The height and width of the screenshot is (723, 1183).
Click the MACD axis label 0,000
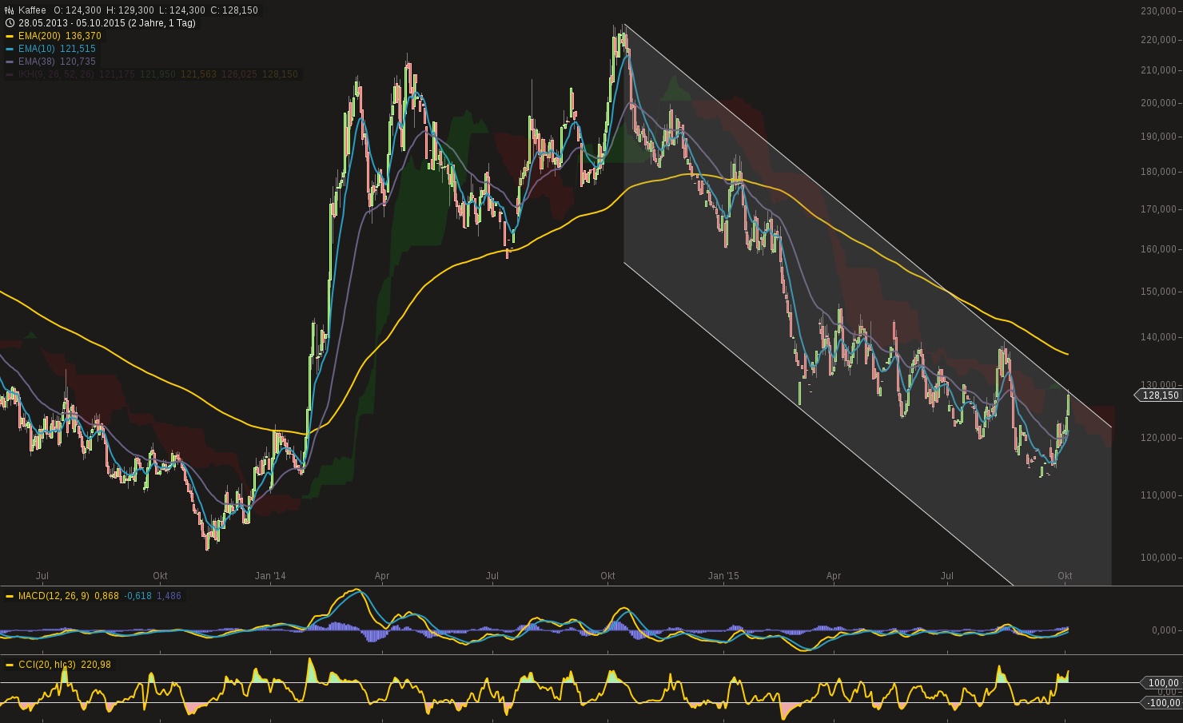1164,630
